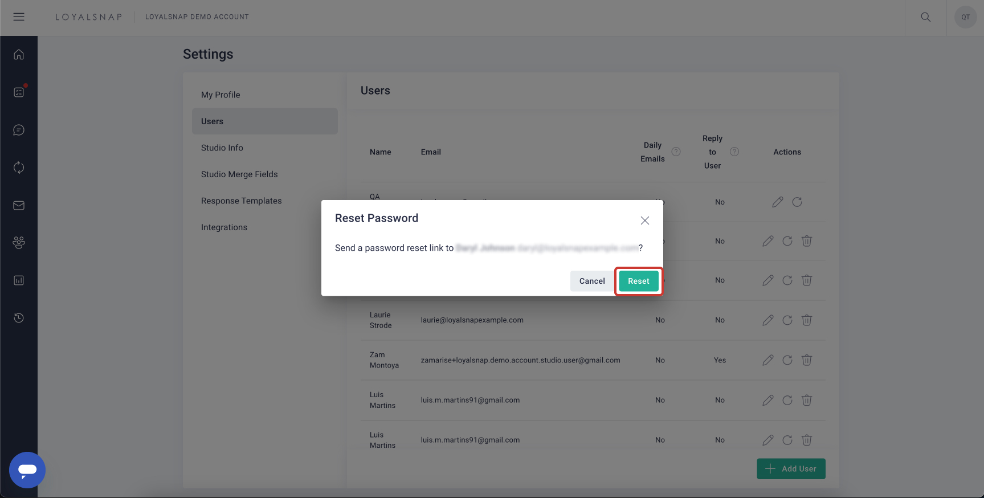Click the Reset button in dialog
Screen dimensions: 984x498
pyautogui.click(x=638, y=281)
